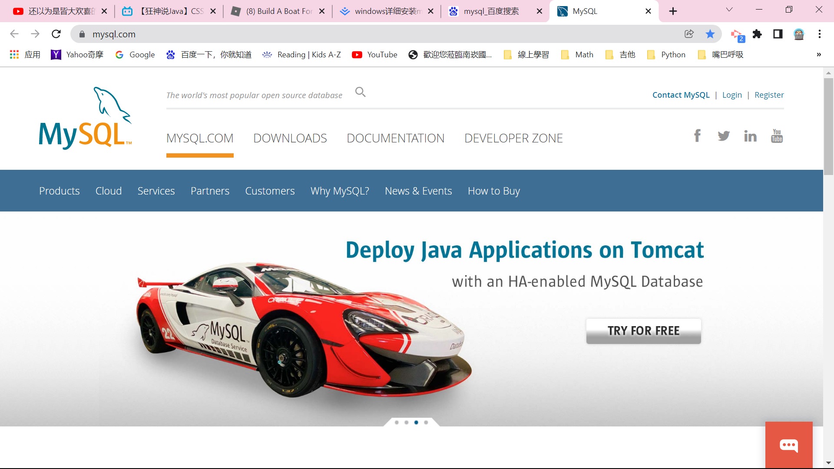Open the Cloud menu item
The image size is (834, 469).
[109, 191]
